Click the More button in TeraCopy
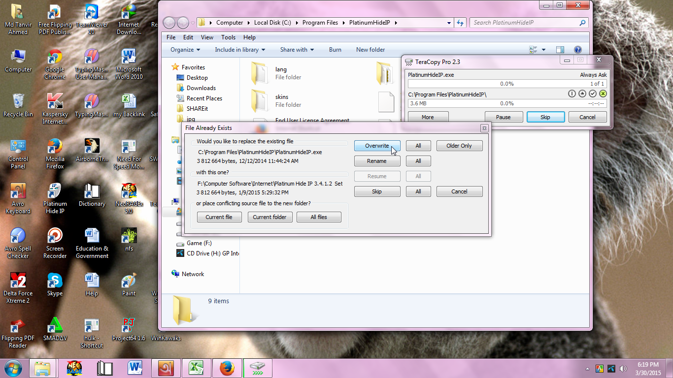This screenshot has width=673, height=378. pos(428,117)
